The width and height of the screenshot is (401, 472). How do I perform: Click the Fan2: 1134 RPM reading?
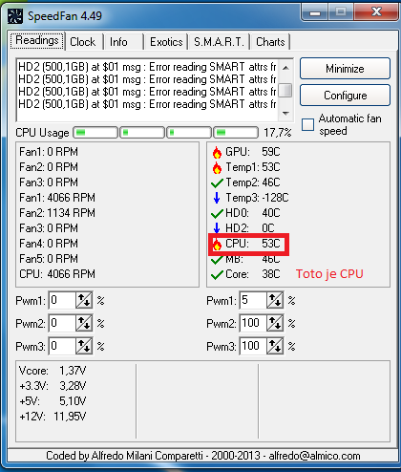tap(57, 213)
